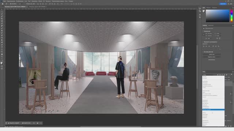Click Выделить объект in Properties quick actions

tap(212, 57)
